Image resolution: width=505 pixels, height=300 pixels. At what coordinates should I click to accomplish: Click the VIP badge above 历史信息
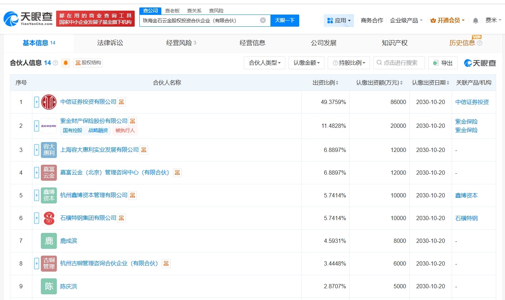click(x=477, y=37)
